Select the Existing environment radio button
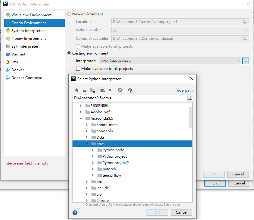254x220 pixels. click(69, 53)
